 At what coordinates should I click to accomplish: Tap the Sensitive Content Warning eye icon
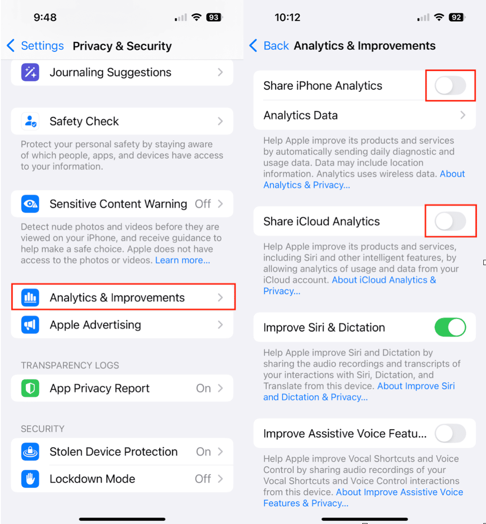coord(30,204)
